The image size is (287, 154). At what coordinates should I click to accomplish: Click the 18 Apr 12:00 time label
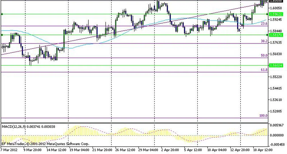[263, 150]
